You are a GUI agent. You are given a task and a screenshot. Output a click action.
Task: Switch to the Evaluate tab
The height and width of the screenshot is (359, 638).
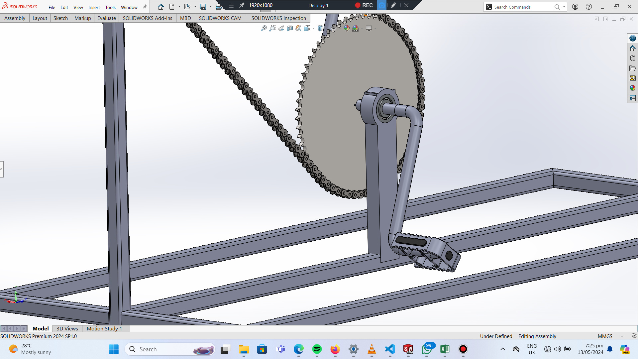tap(106, 18)
